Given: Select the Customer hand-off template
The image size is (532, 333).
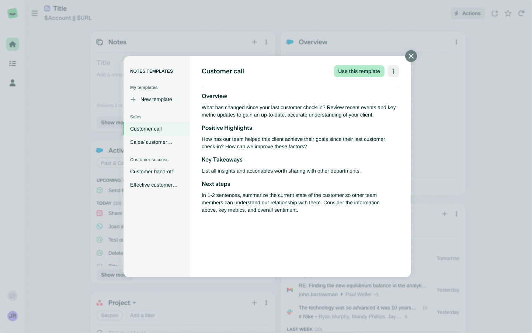Looking at the screenshot, I should tap(152, 171).
